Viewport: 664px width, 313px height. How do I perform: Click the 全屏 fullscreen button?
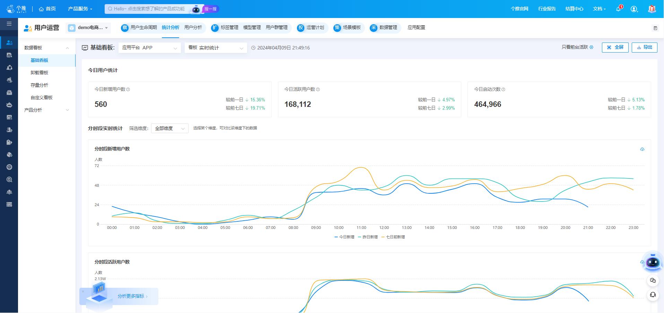click(x=615, y=47)
